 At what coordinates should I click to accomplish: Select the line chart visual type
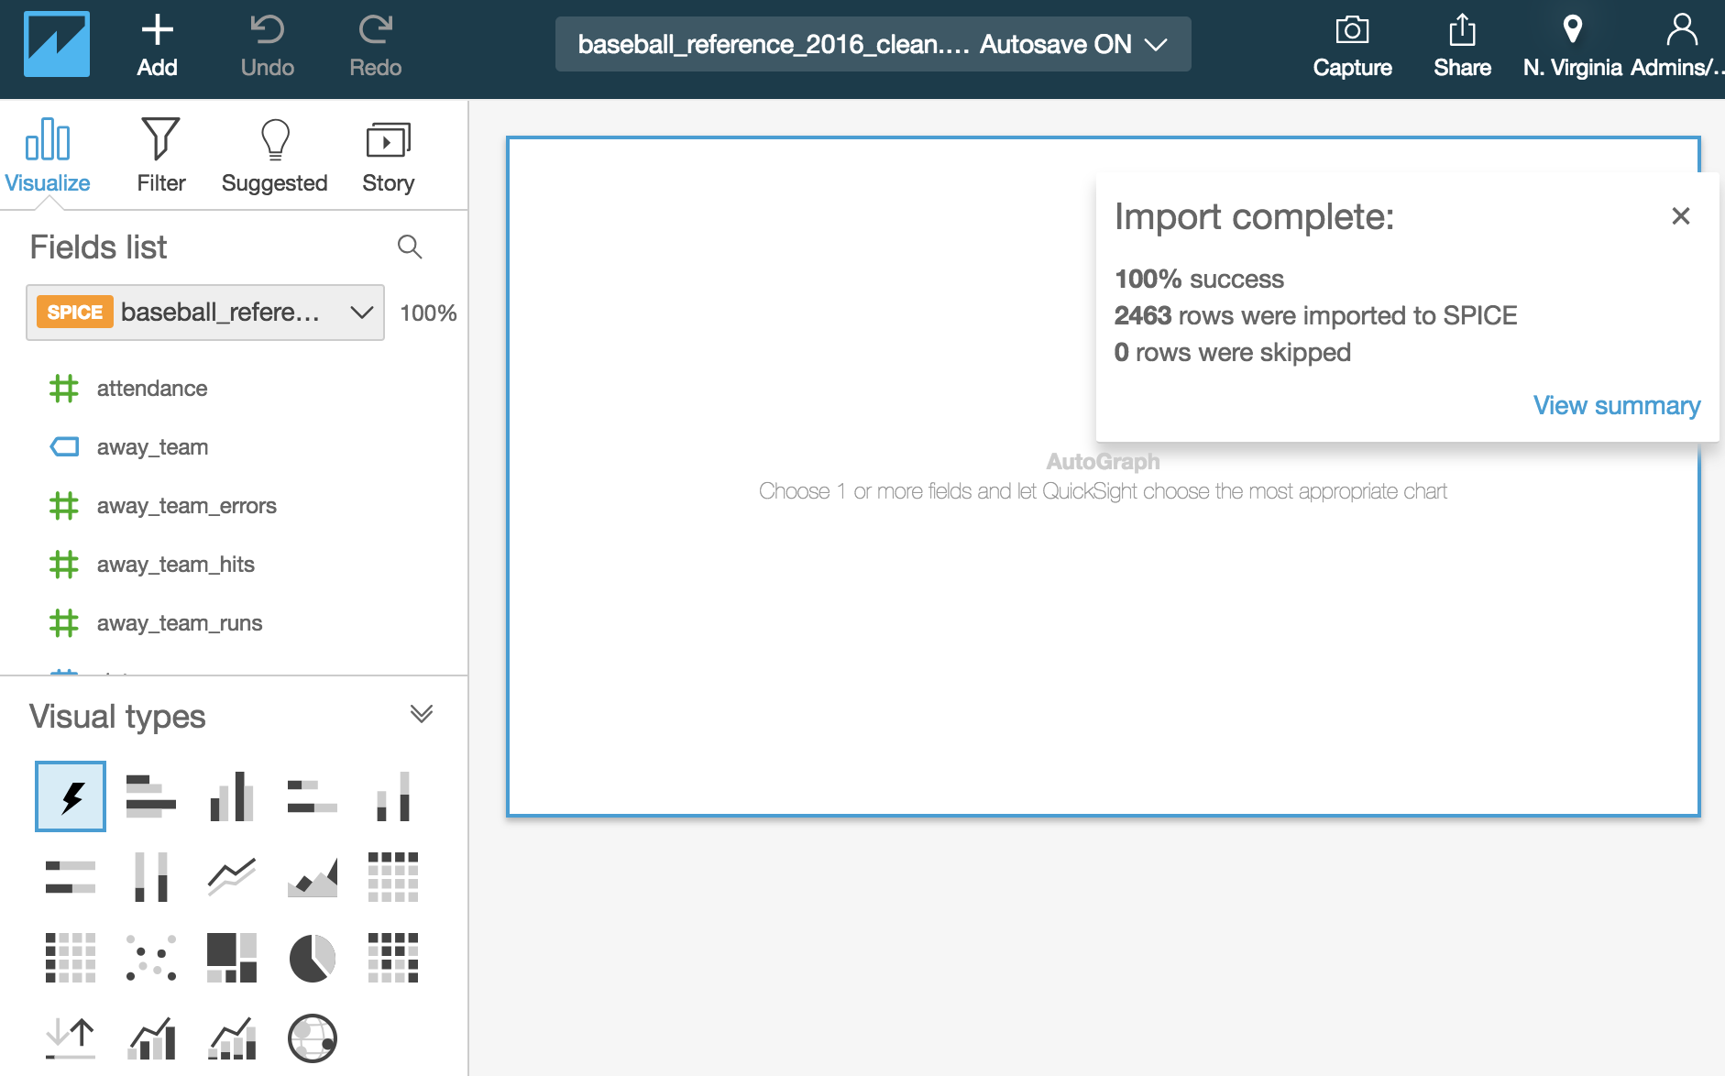231,877
